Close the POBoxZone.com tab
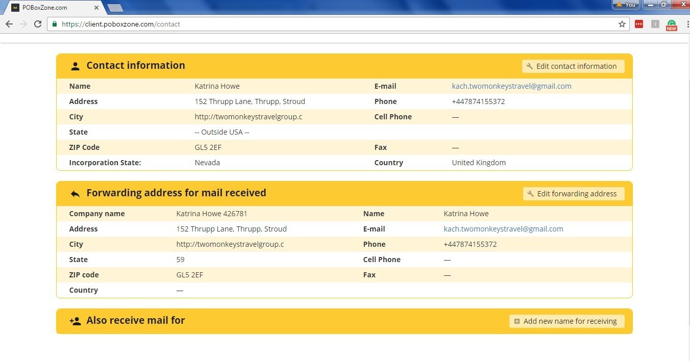 pos(96,8)
